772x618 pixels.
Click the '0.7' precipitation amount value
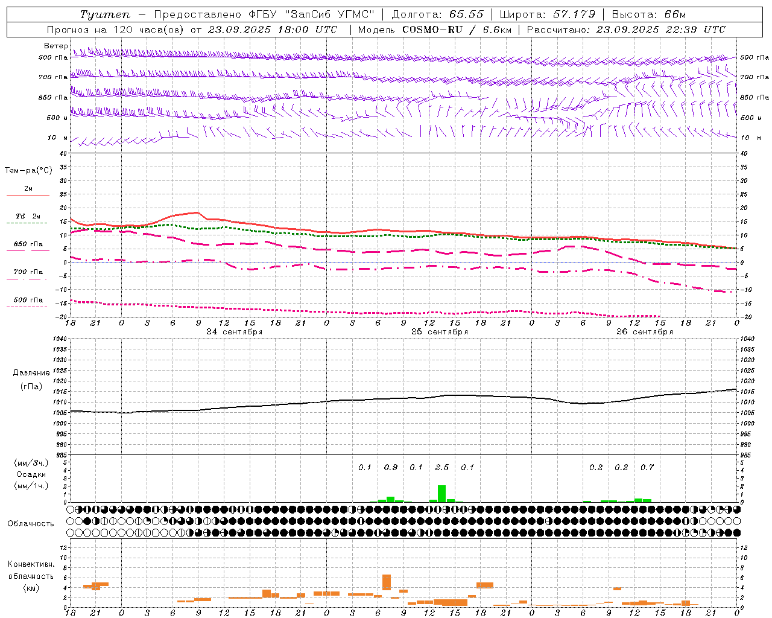coord(647,468)
